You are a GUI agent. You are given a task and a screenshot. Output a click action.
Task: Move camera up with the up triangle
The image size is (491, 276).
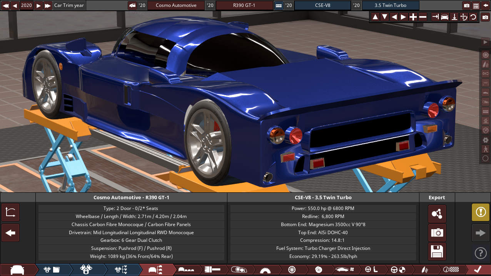375,17
